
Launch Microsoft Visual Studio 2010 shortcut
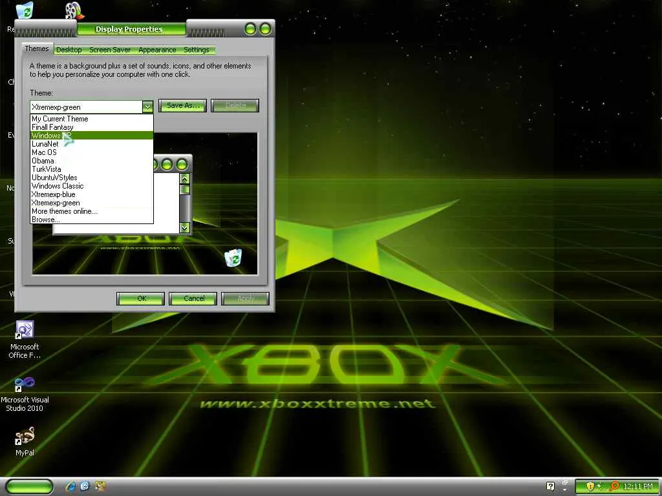25,394
